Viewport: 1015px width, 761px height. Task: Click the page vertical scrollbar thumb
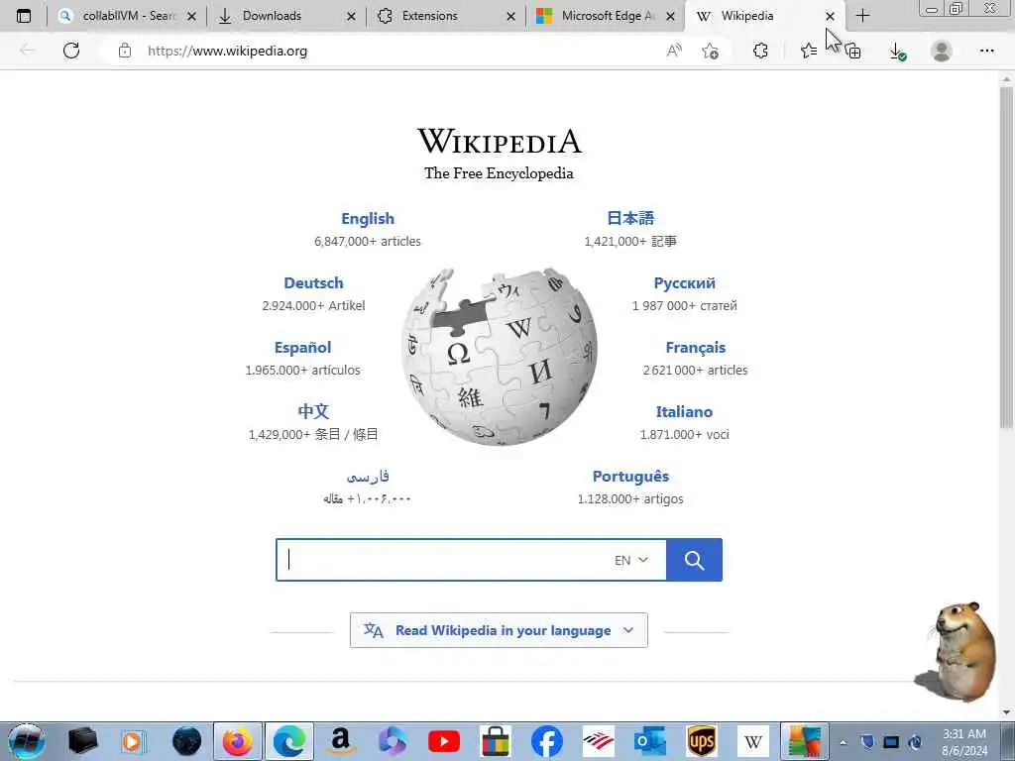[1006, 257]
